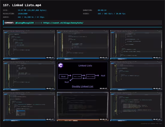Click the arrow pointing to the right-side Null

coord(97,75)
